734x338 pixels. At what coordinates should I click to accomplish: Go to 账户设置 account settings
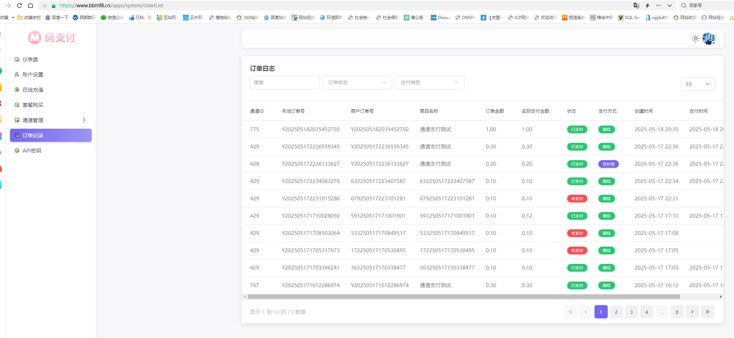(33, 75)
